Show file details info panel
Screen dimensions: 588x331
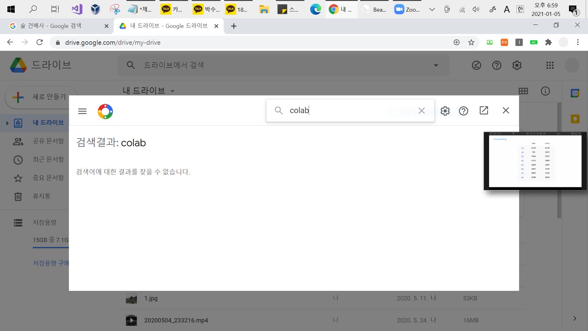coord(545,91)
